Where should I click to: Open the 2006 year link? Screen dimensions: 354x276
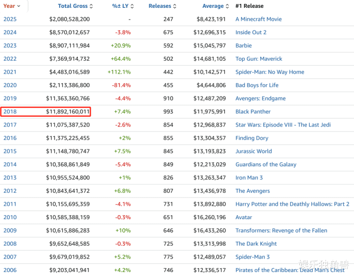tap(10, 270)
